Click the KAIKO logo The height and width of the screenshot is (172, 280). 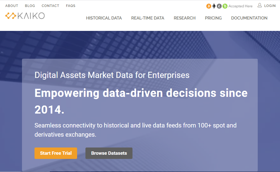[25, 16]
